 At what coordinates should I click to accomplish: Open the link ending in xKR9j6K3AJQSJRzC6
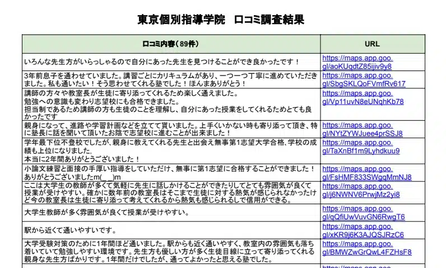363,231
